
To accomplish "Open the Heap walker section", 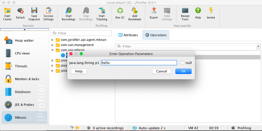I will coord(24,40).
